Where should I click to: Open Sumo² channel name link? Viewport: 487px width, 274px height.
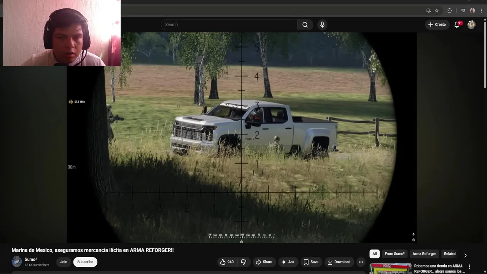(x=31, y=260)
